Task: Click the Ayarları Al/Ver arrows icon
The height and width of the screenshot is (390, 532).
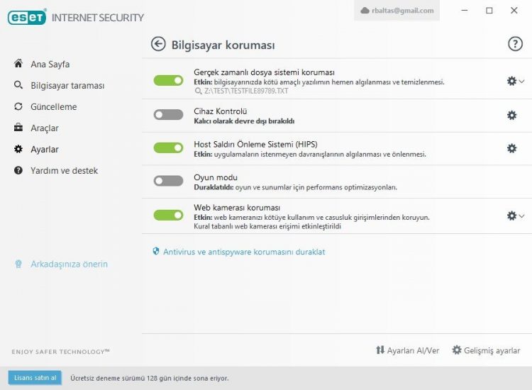Action: [380, 350]
